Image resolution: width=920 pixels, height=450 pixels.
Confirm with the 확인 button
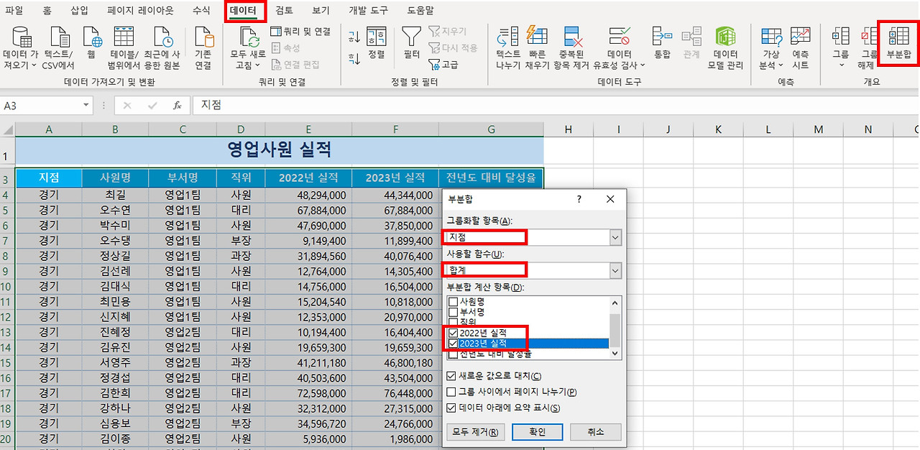pyautogui.click(x=537, y=432)
